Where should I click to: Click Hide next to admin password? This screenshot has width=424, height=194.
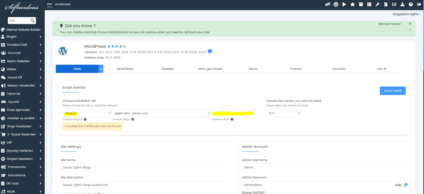coord(398,185)
